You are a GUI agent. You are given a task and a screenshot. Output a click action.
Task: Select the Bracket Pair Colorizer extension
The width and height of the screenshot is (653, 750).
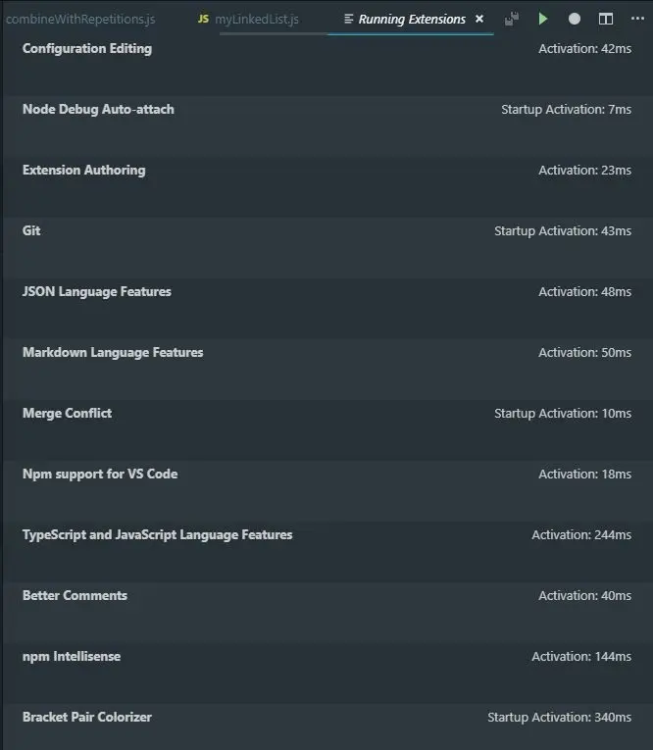327,726
